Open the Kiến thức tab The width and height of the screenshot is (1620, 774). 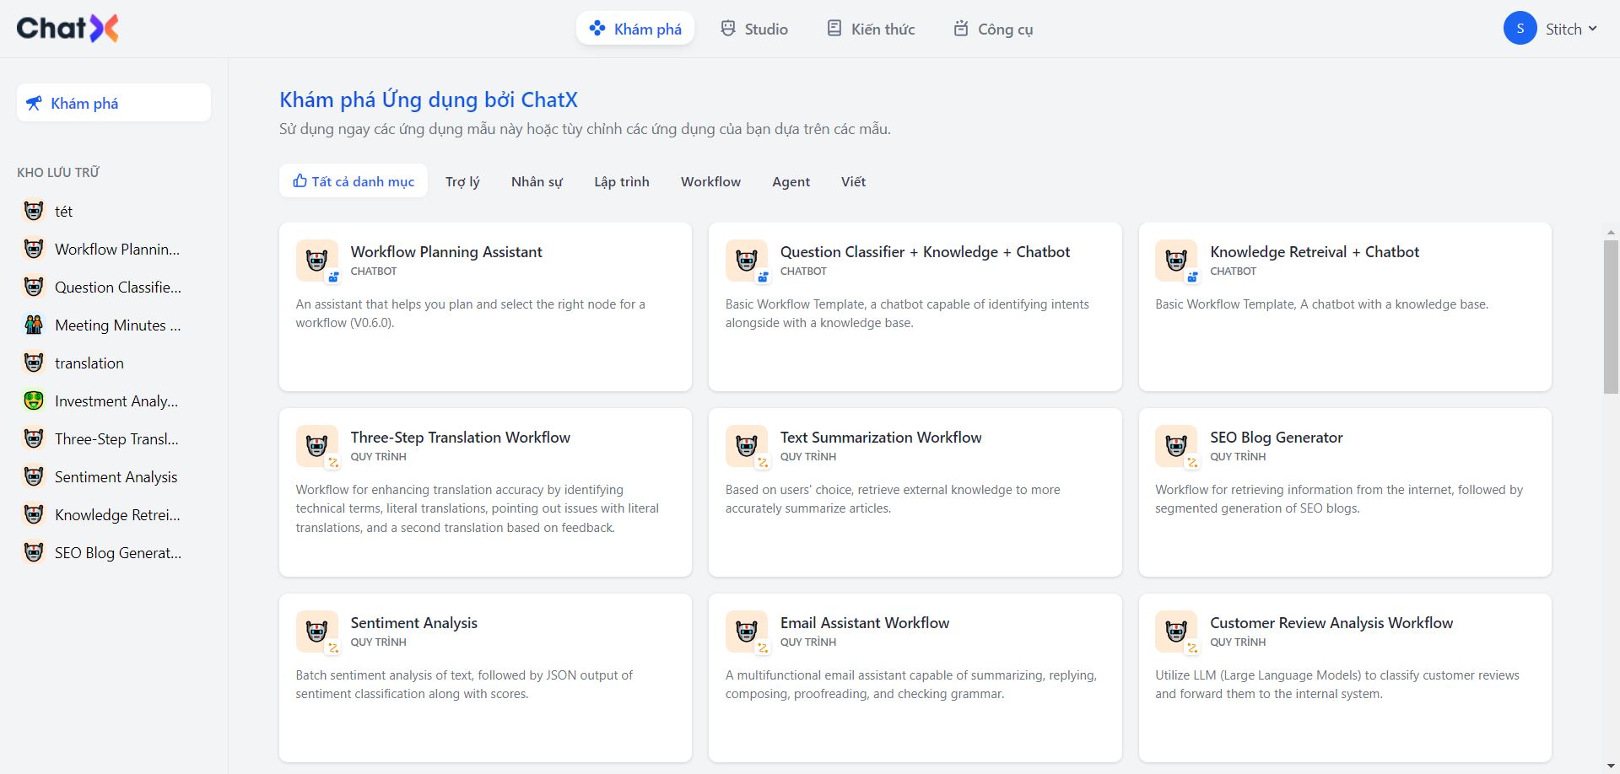point(870,29)
